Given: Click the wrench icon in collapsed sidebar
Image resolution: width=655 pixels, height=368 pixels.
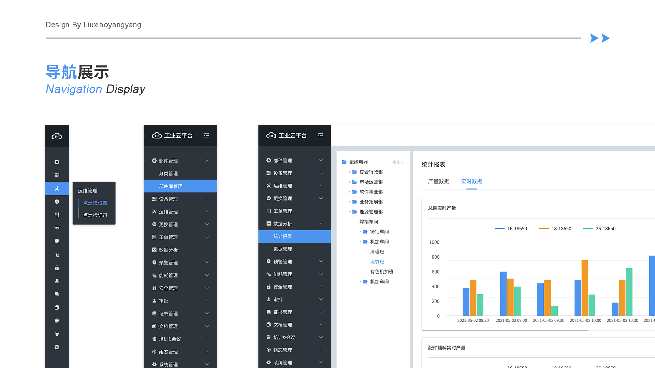Looking at the screenshot, I should pyautogui.click(x=57, y=188).
